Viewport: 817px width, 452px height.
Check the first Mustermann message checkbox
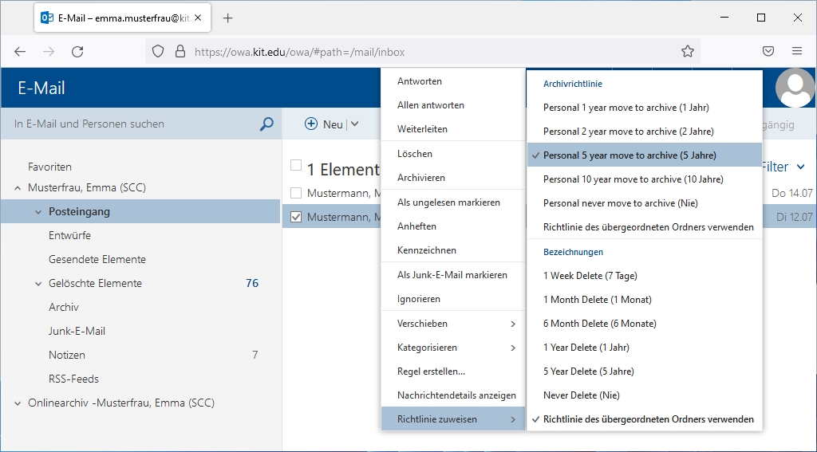click(296, 193)
